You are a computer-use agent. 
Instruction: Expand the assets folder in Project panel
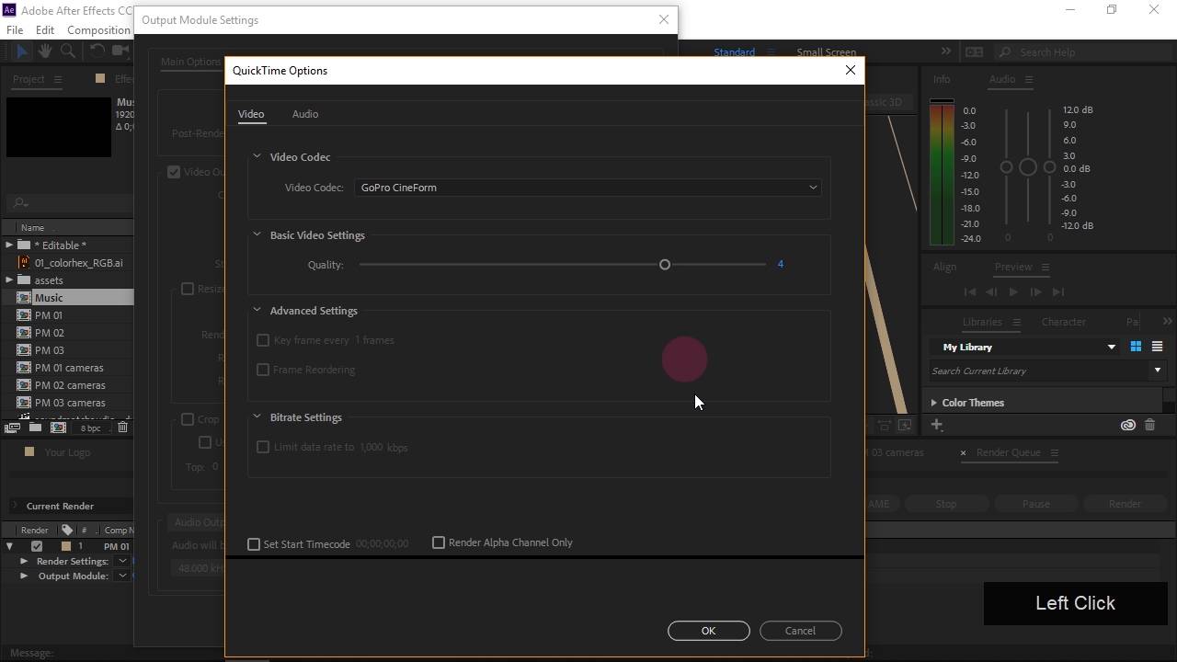[9, 280]
